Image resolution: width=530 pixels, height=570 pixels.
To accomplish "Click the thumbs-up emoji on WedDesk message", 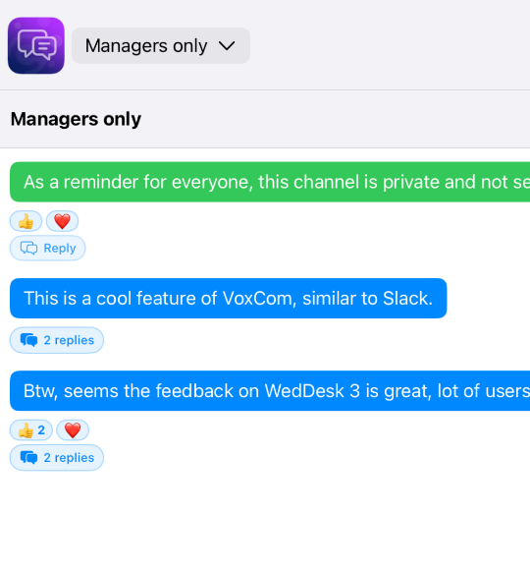I will pyautogui.click(x=26, y=430).
